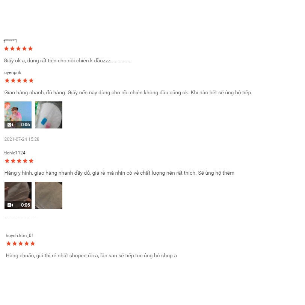Click review text starting 'Hàng chuẩn, giá thì rẻ'
This screenshot has height=305, width=305.
(x=91, y=255)
